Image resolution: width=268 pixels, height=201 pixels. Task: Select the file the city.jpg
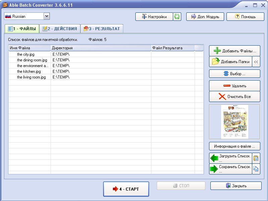click(26, 54)
